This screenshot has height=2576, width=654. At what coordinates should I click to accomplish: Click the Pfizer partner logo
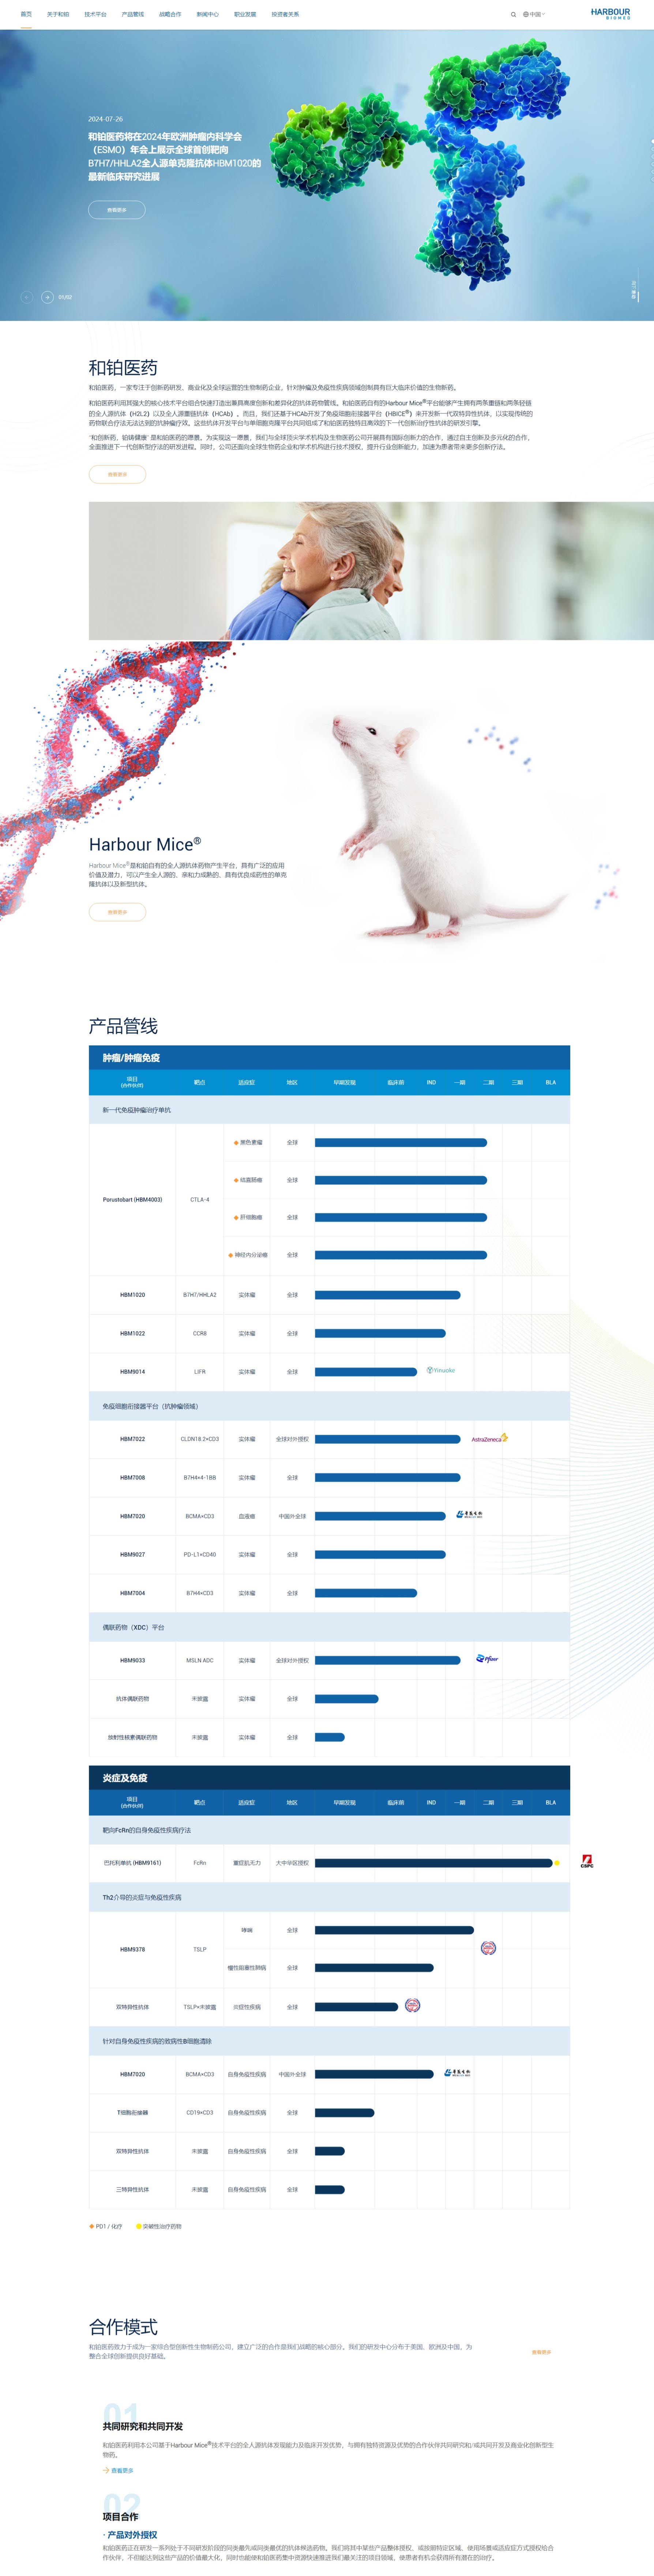pos(487,1659)
